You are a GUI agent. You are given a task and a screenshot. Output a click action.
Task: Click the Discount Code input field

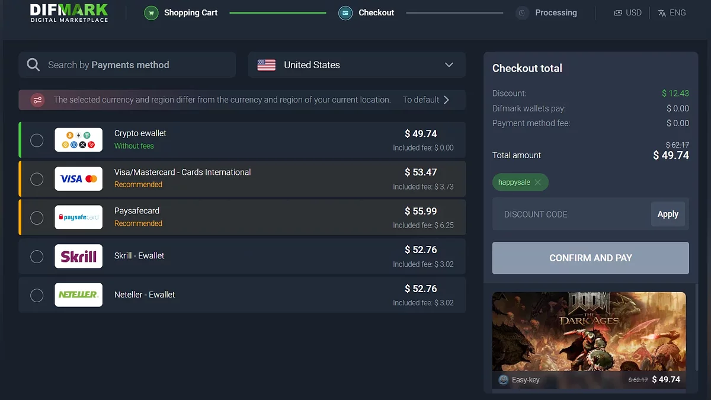(571, 215)
